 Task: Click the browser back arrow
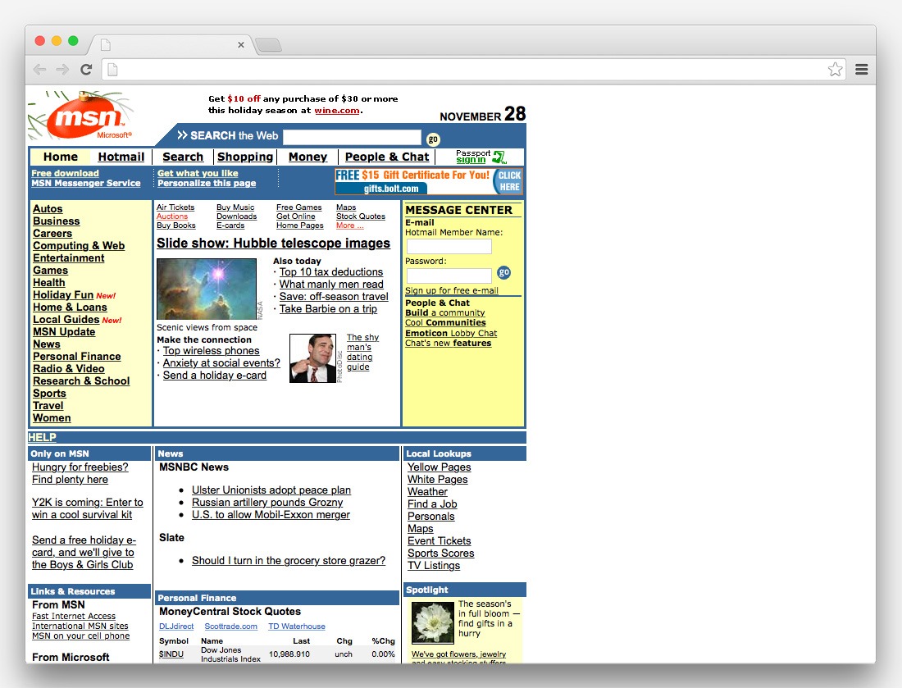pos(39,70)
